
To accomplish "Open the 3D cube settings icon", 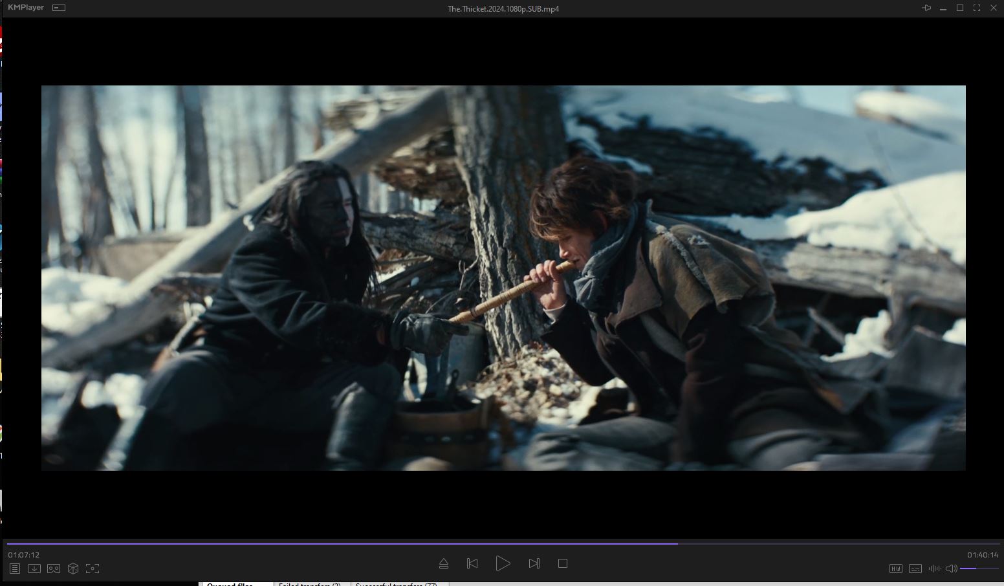I will click(73, 569).
